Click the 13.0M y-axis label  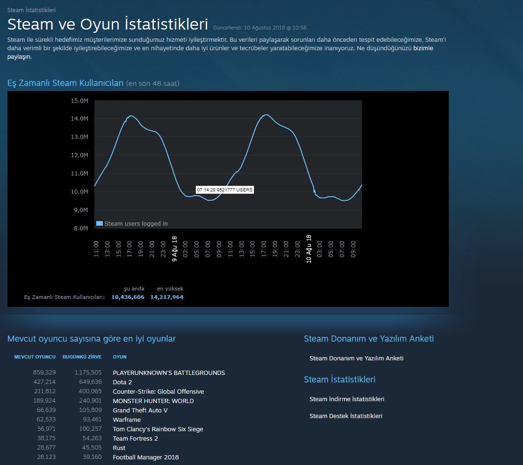click(79, 137)
